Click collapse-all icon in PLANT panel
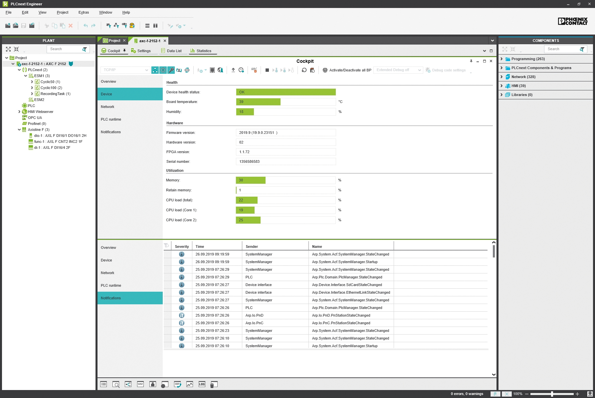 coord(16,49)
